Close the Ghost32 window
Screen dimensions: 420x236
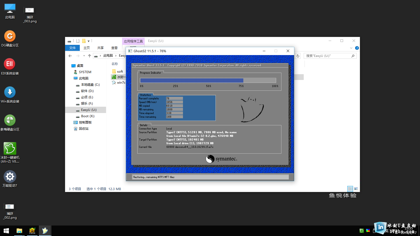point(288,51)
